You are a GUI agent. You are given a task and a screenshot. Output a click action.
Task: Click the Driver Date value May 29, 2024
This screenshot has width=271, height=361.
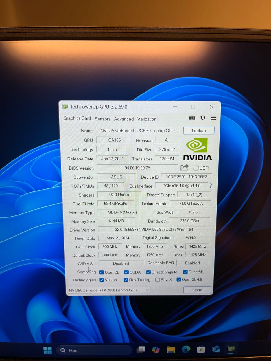tap(118, 238)
